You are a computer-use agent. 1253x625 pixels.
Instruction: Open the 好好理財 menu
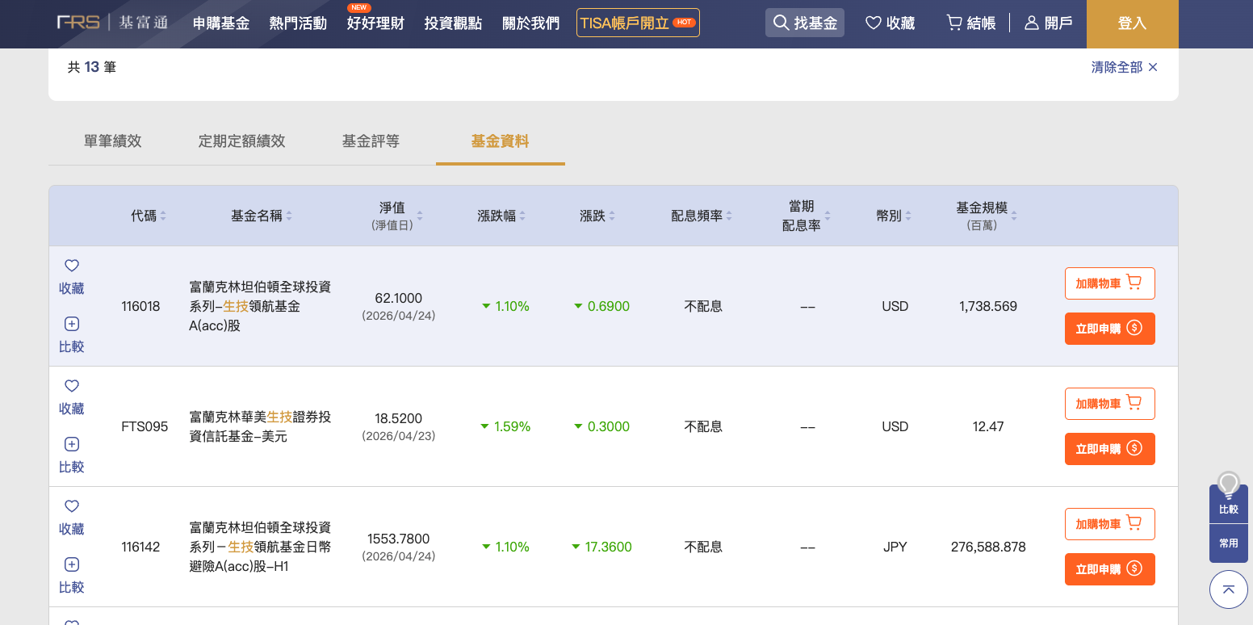point(375,23)
